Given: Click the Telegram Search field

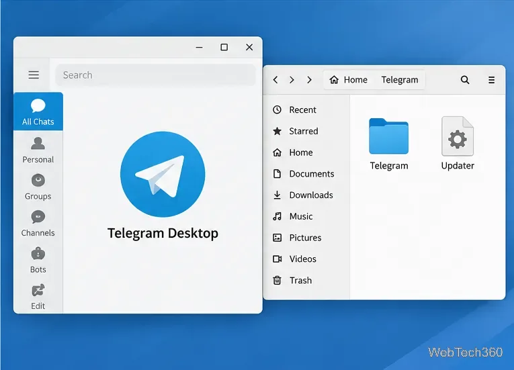Looking at the screenshot, I should pos(155,75).
